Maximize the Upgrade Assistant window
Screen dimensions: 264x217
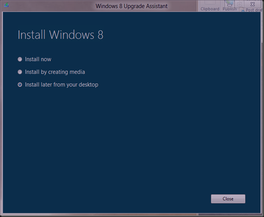239,4
